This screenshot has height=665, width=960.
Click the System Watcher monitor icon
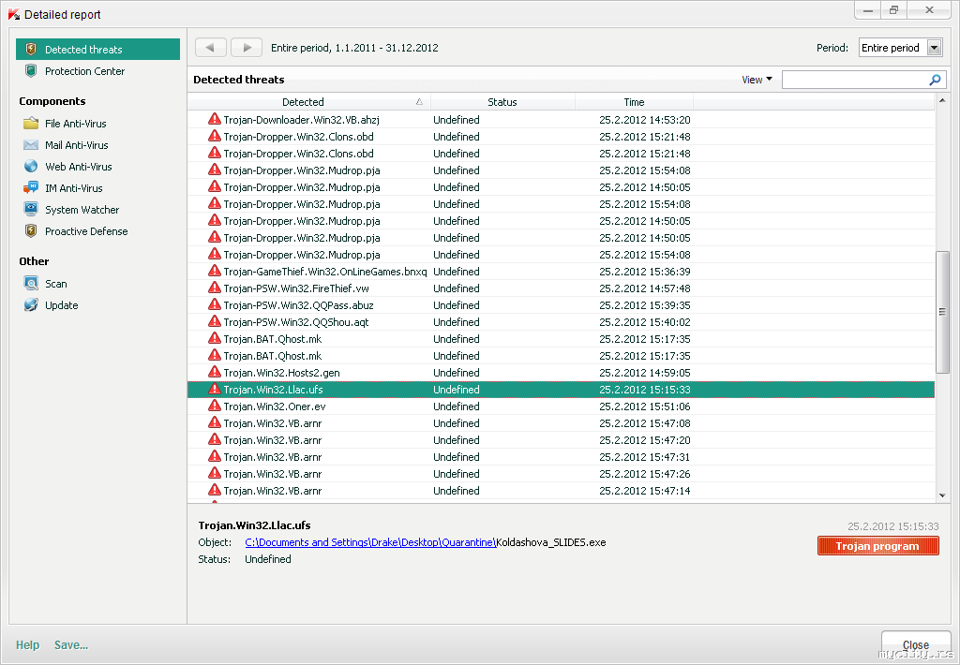(31, 210)
